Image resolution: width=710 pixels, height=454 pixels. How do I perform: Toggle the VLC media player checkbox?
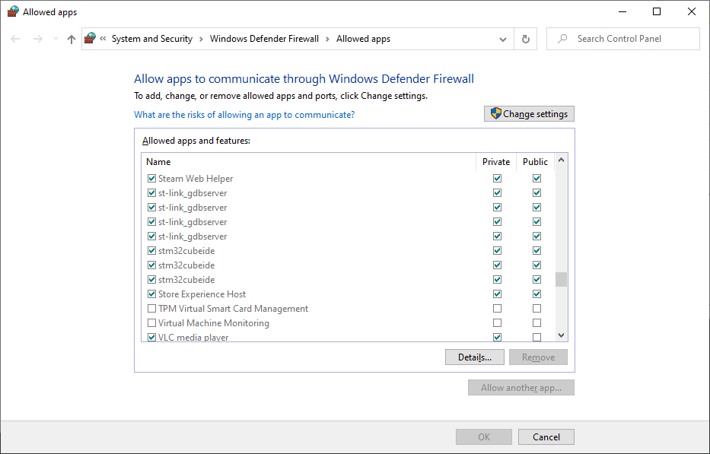click(x=151, y=337)
